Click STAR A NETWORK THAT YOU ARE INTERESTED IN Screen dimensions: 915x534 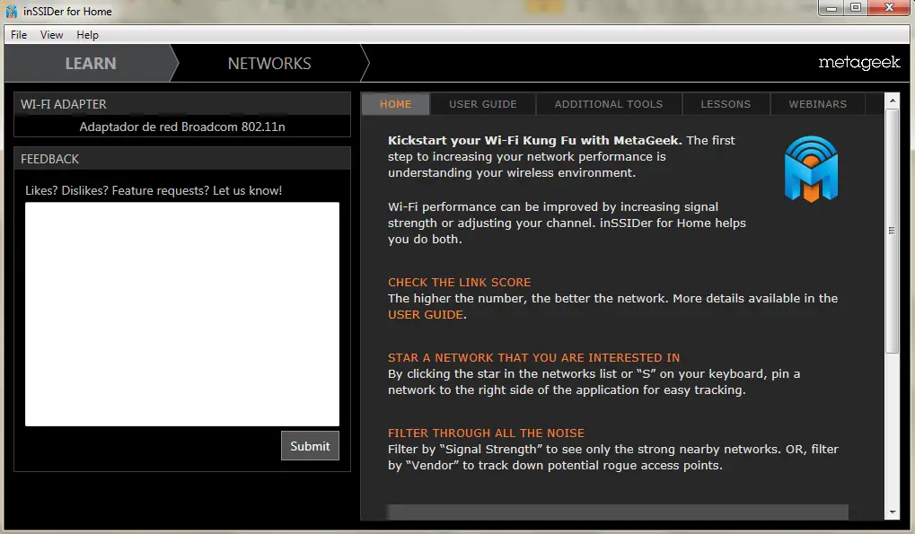[x=534, y=357]
